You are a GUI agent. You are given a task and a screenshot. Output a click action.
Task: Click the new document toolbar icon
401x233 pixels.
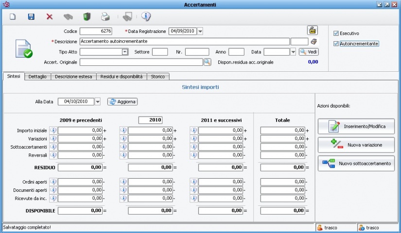pyautogui.click(x=13, y=16)
